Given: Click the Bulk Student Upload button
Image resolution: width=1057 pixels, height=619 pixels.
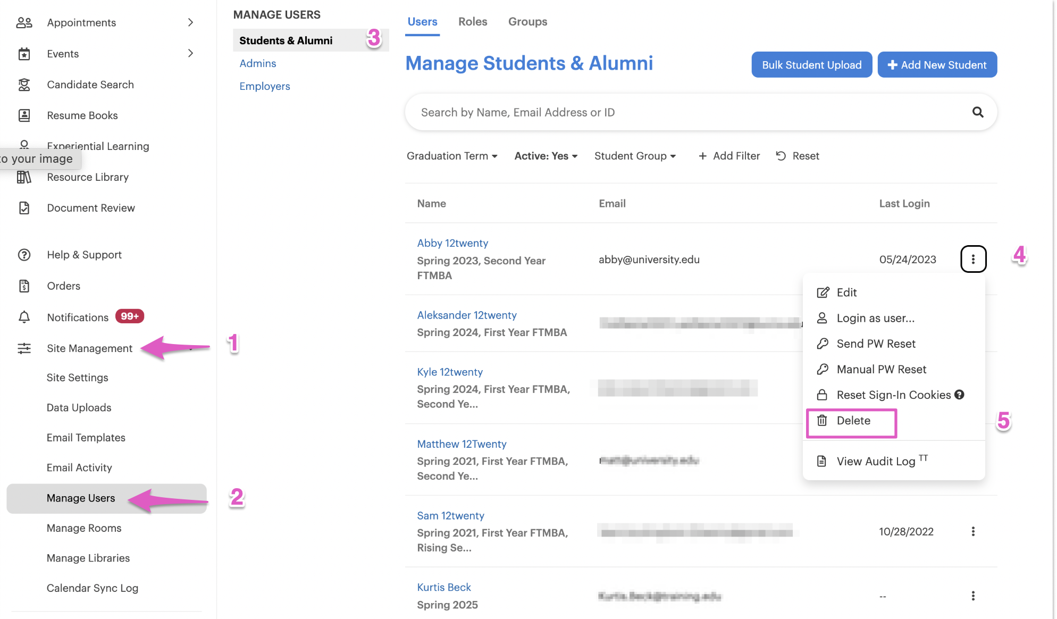Looking at the screenshot, I should click(811, 65).
